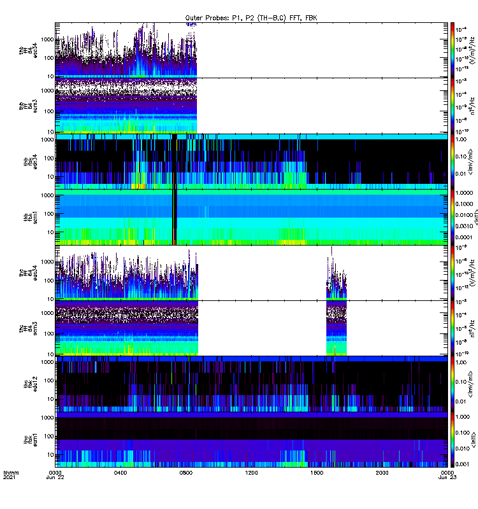This screenshot has width=478, height=509.
Task: Click the "1.0000" value on thb fbk scm1 color bar
Action: 464,193
